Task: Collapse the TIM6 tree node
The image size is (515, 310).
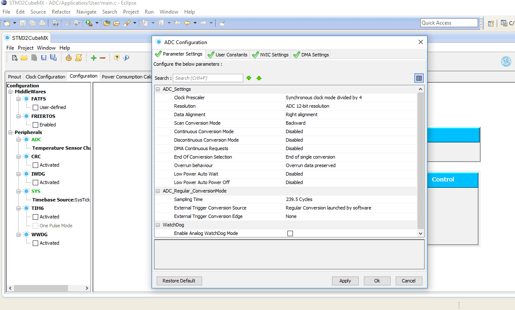Action: point(19,208)
